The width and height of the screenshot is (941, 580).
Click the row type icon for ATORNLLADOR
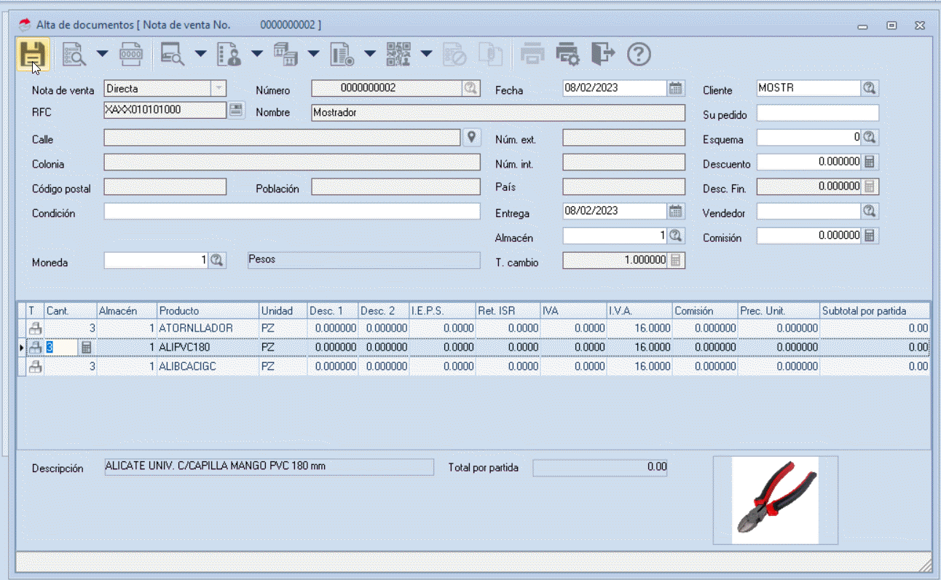click(x=36, y=329)
